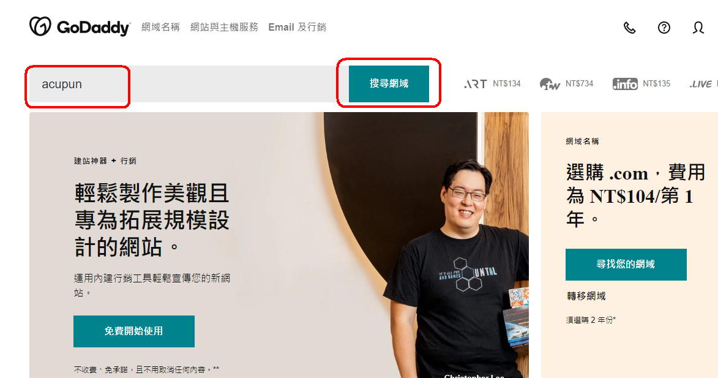The image size is (718, 378).
Task: Select the .LIVE domain logo
Action: (x=701, y=84)
